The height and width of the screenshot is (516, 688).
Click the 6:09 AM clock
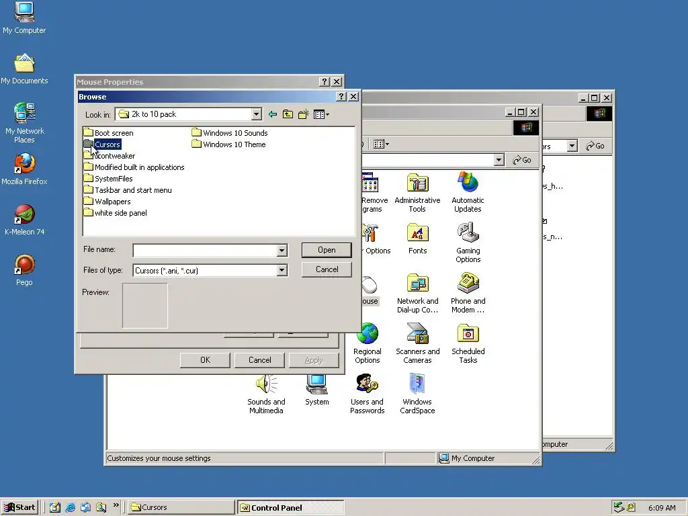662,508
